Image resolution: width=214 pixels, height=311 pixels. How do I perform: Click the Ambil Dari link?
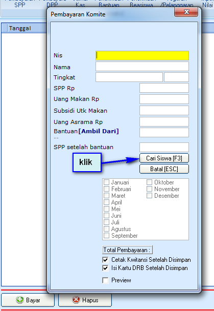[x=99, y=131]
